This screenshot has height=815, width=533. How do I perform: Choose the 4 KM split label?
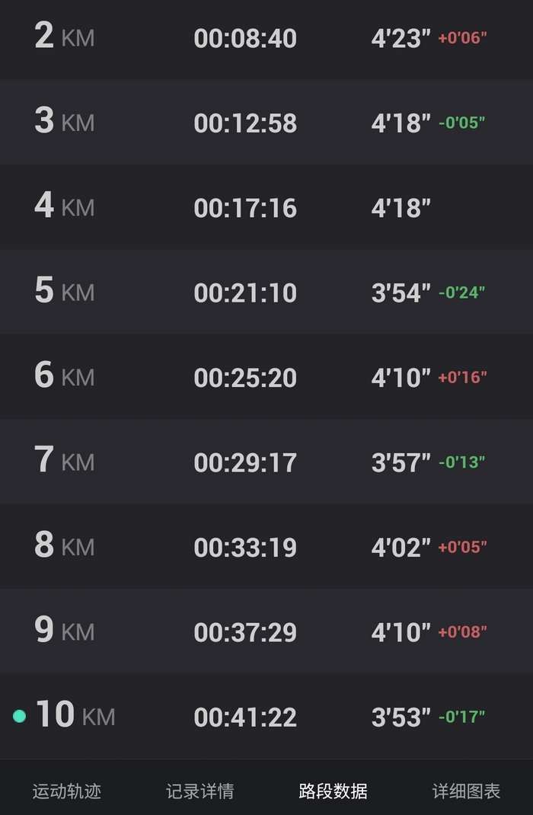pyautogui.click(x=64, y=207)
